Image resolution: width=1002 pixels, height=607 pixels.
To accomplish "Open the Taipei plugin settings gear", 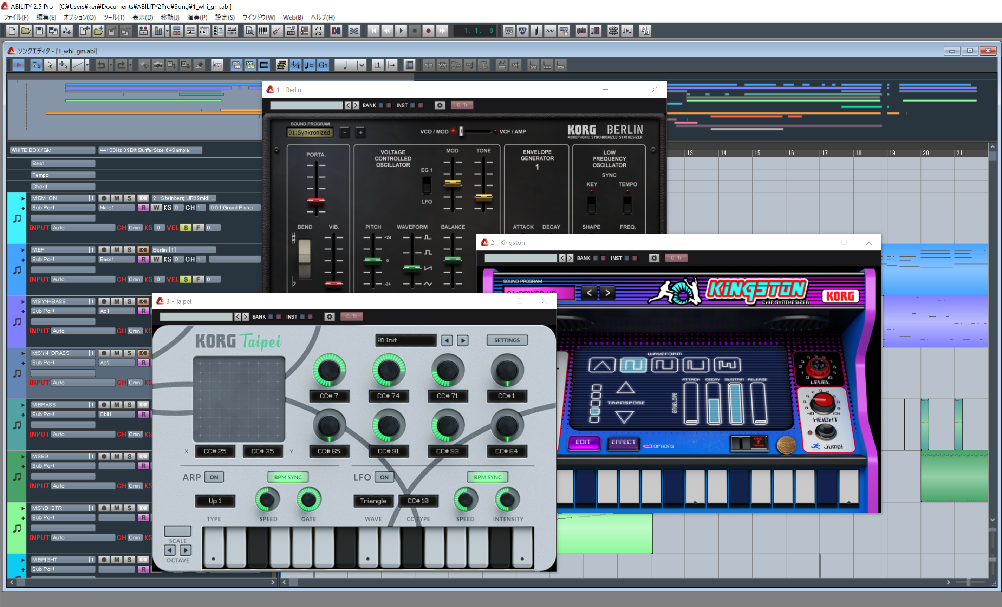I will tap(330, 317).
